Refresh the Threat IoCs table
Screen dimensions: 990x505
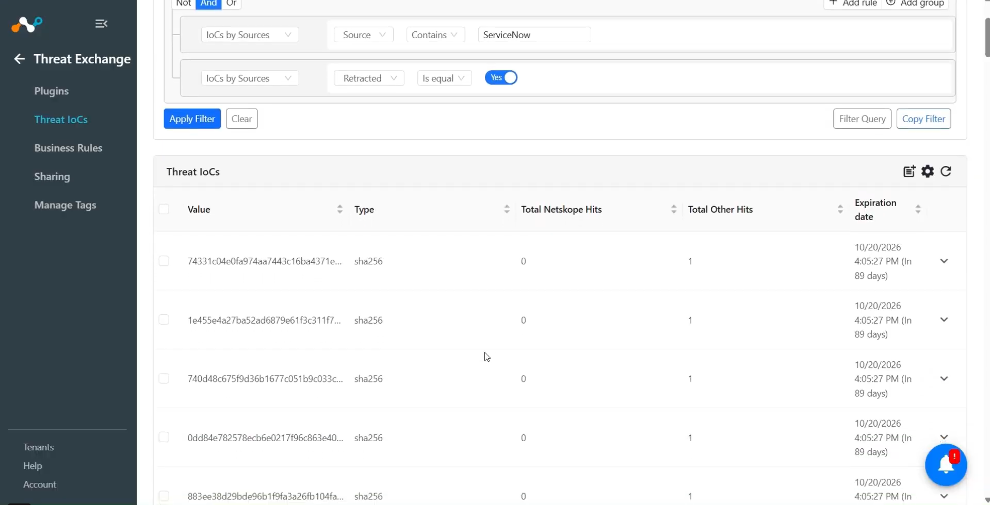point(946,172)
